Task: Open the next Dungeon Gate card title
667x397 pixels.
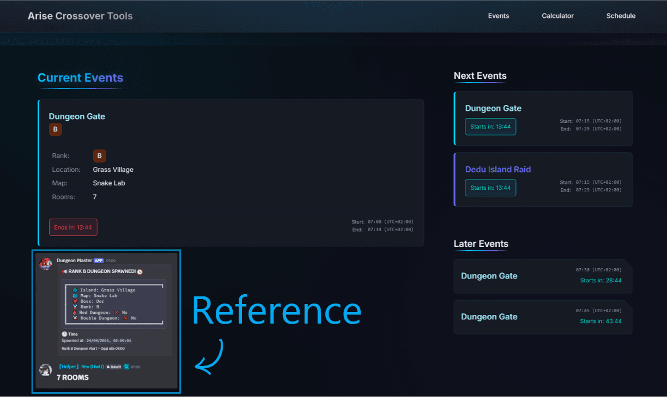Action: [x=493, y=108]
